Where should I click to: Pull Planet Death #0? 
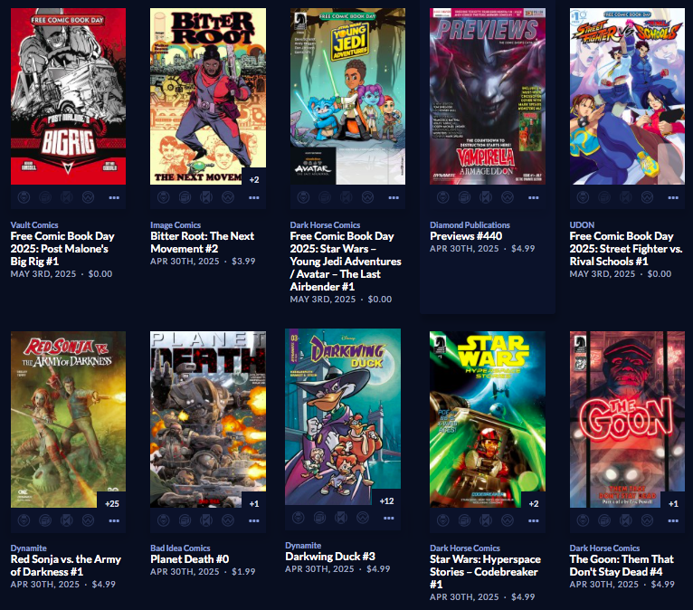coord(164,520)
